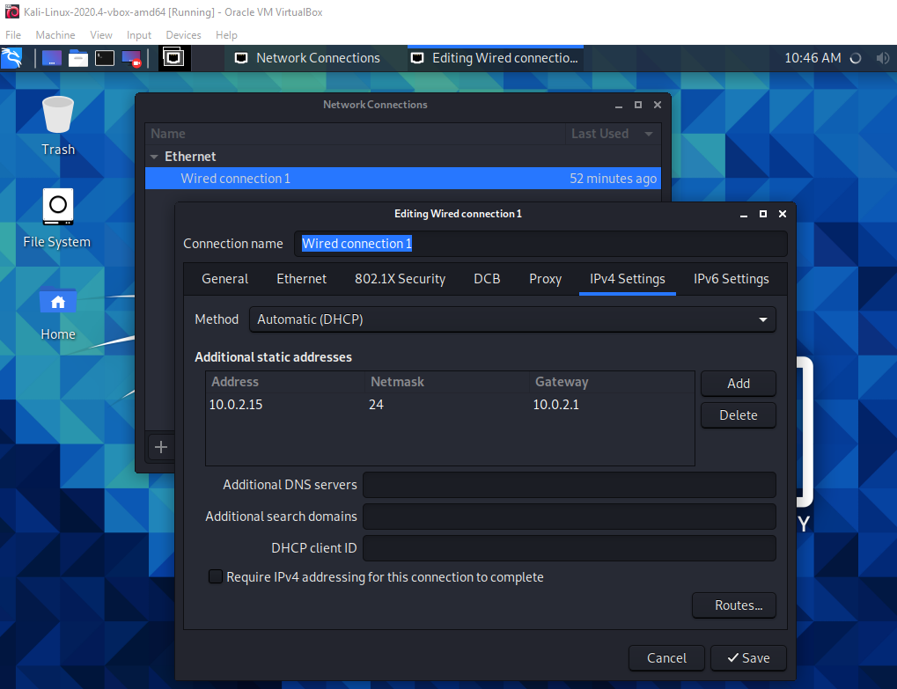
Task: Open the Kali applications menu icon
Action: pyautogui.click(x=12, y=58)
